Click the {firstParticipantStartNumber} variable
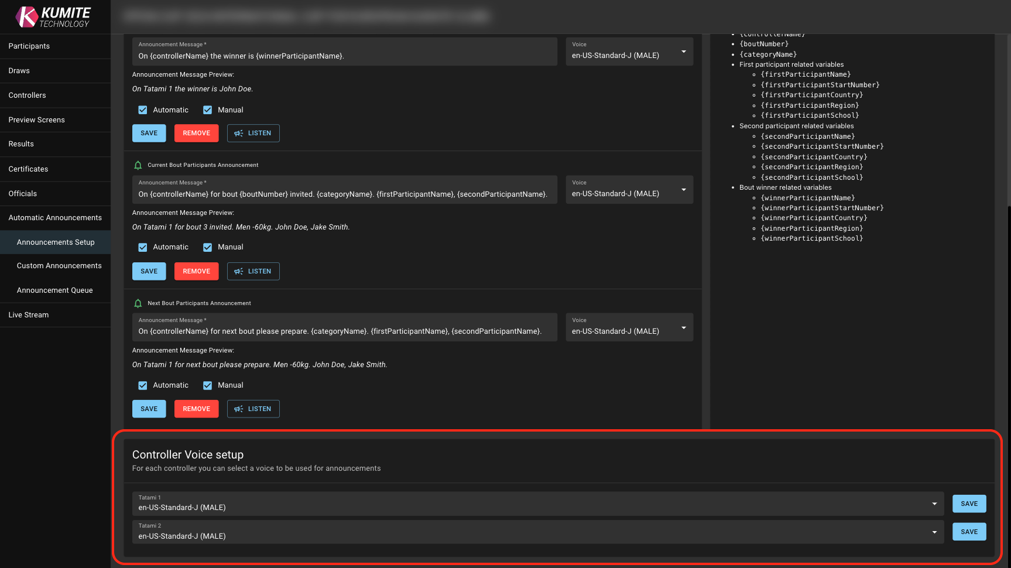Screen dimensions: 1011x568 tap(820, 85)
